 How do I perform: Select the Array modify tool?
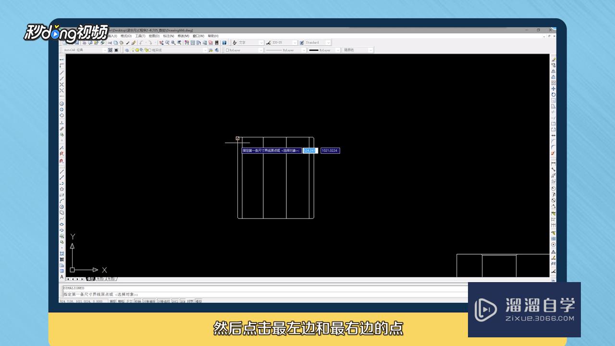click(x=553, y=83)
